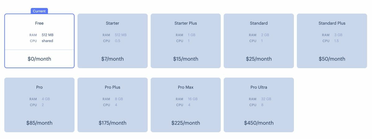Select the Starter Plus plan title

click(186, 23)
